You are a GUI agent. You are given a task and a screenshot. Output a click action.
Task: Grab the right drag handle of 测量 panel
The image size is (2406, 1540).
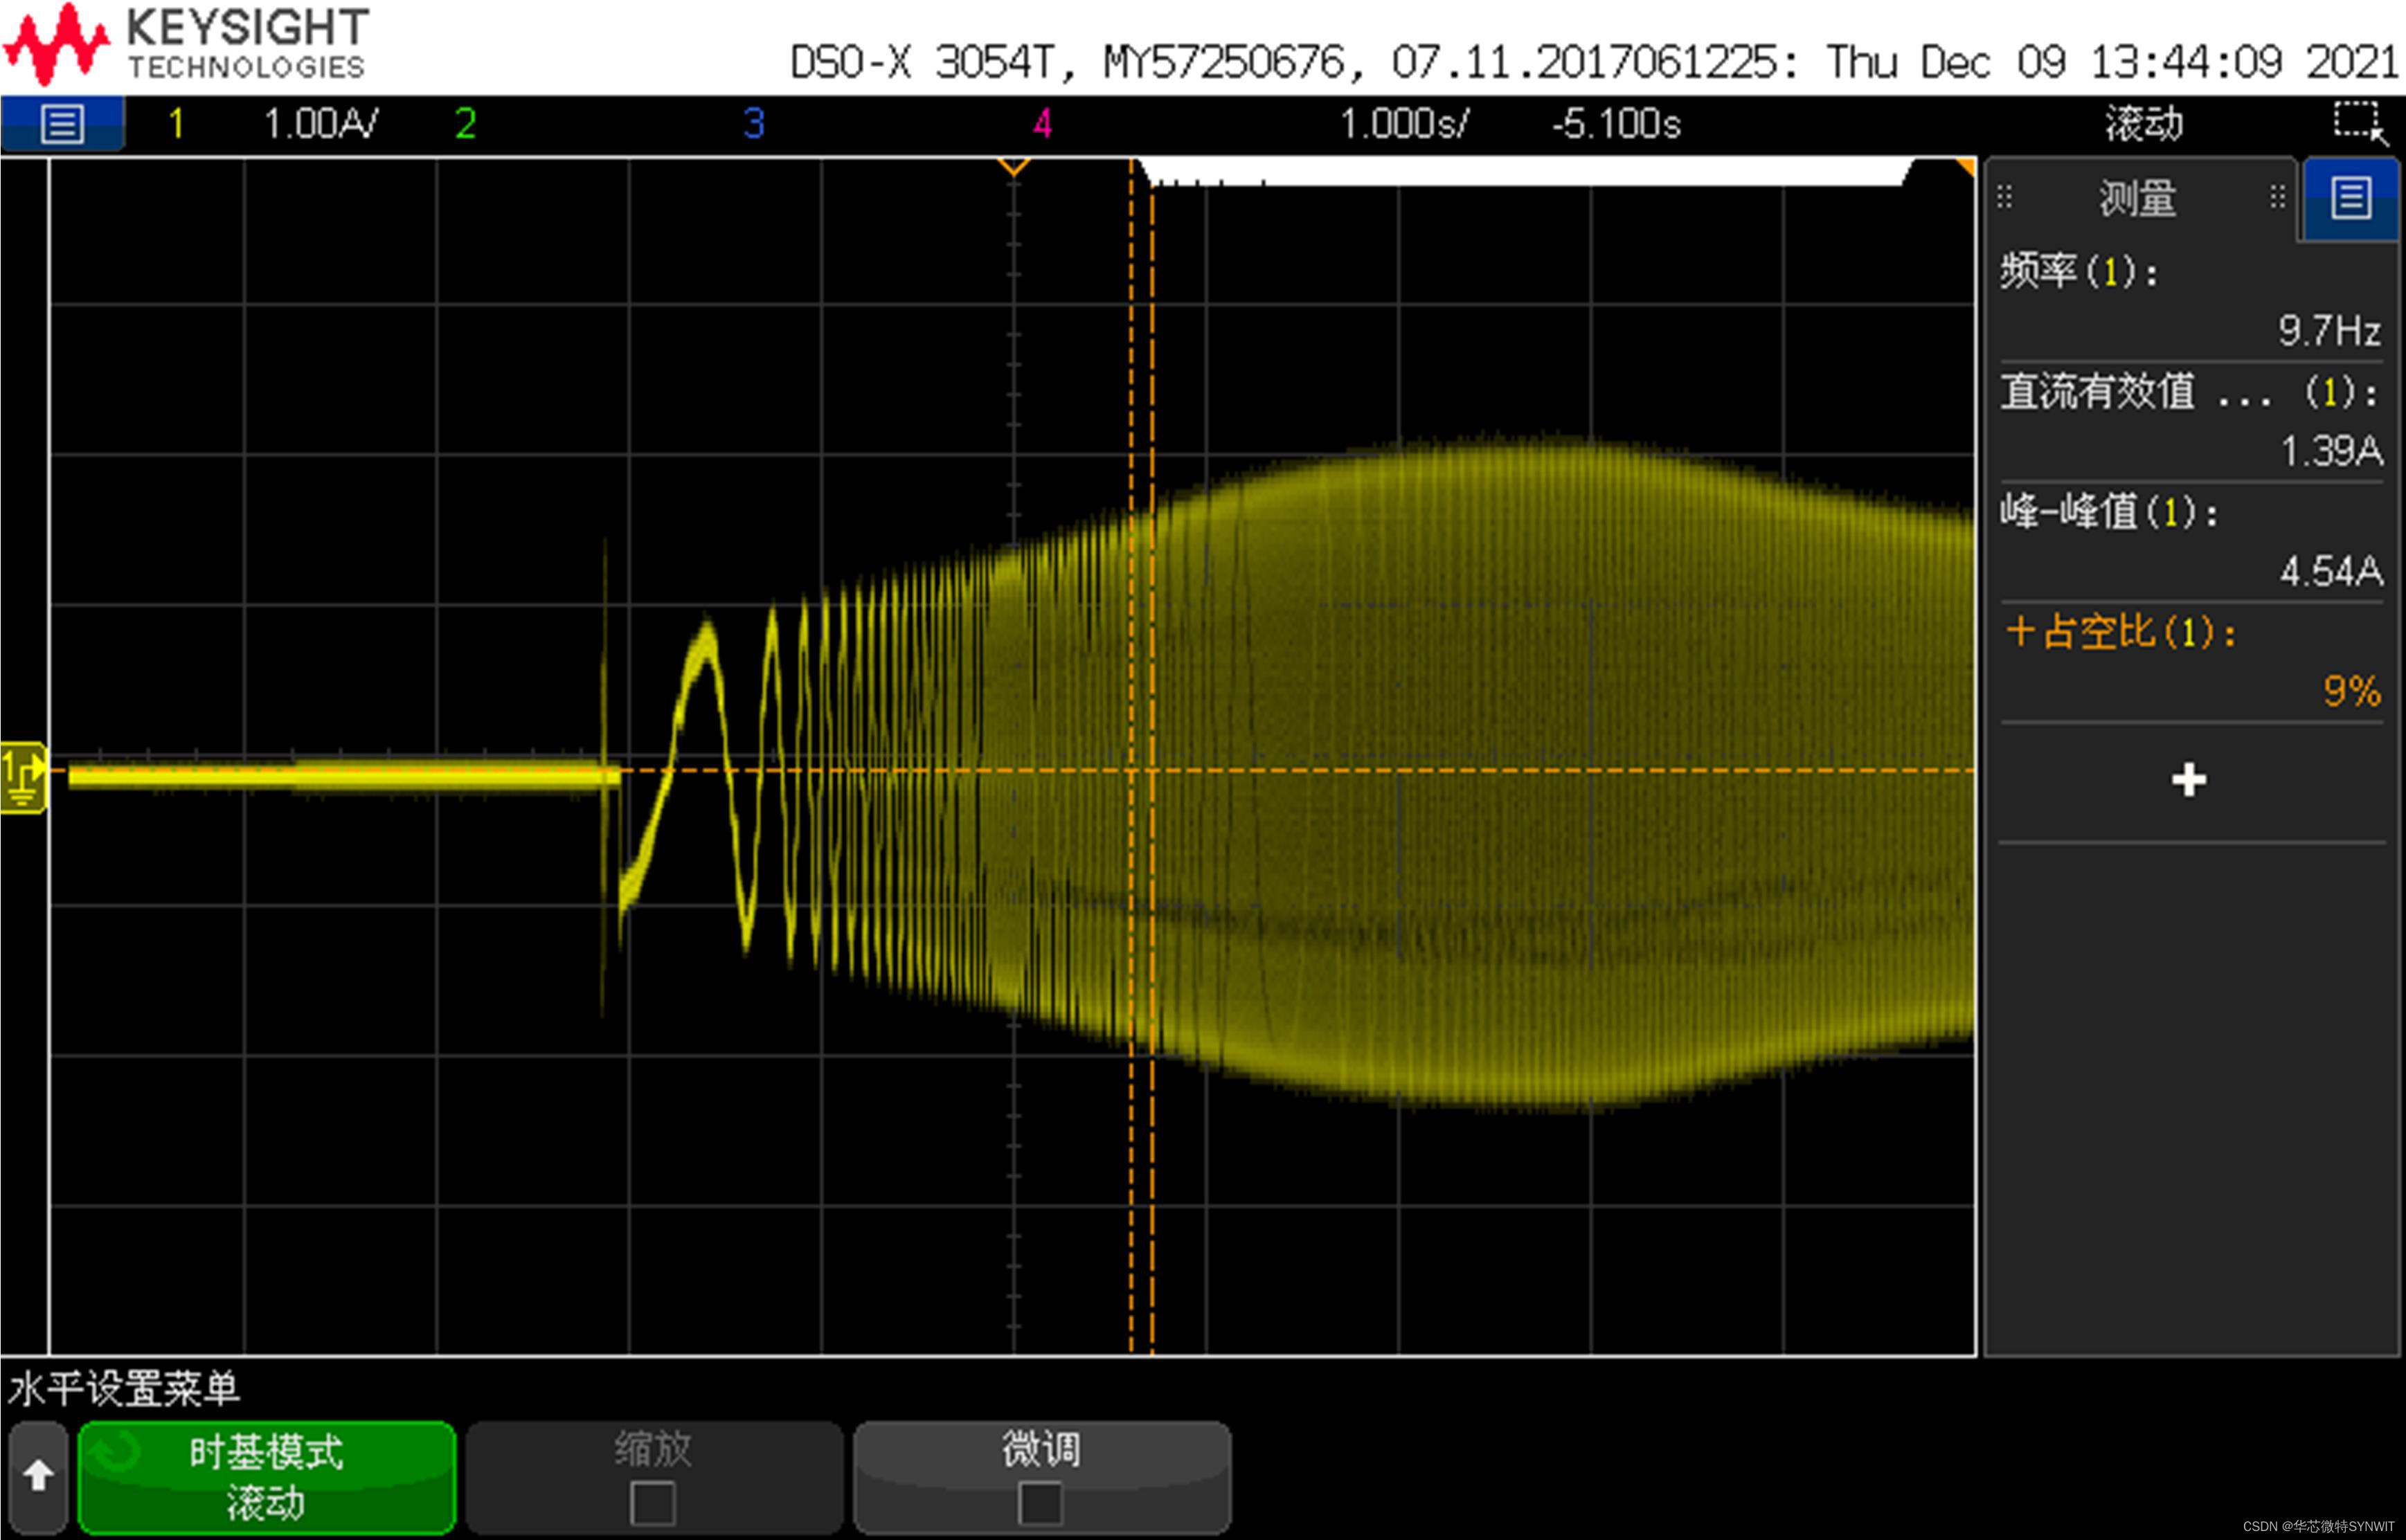2278,197
